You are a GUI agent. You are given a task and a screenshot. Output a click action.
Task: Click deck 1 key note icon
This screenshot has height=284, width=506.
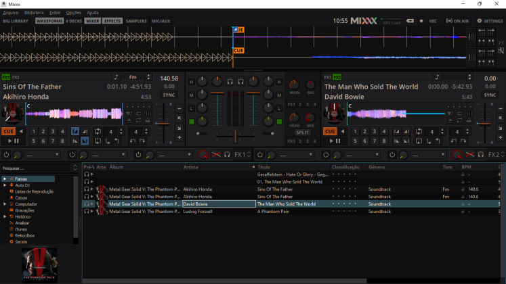click(x=116, y=77)
